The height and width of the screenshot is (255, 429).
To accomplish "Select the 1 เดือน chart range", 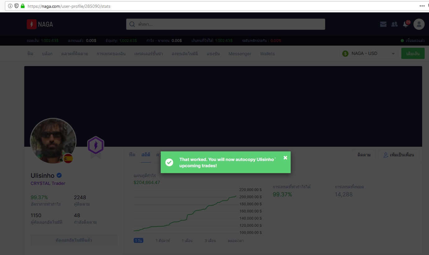I will pyautogui.click(x=187, y=240).
